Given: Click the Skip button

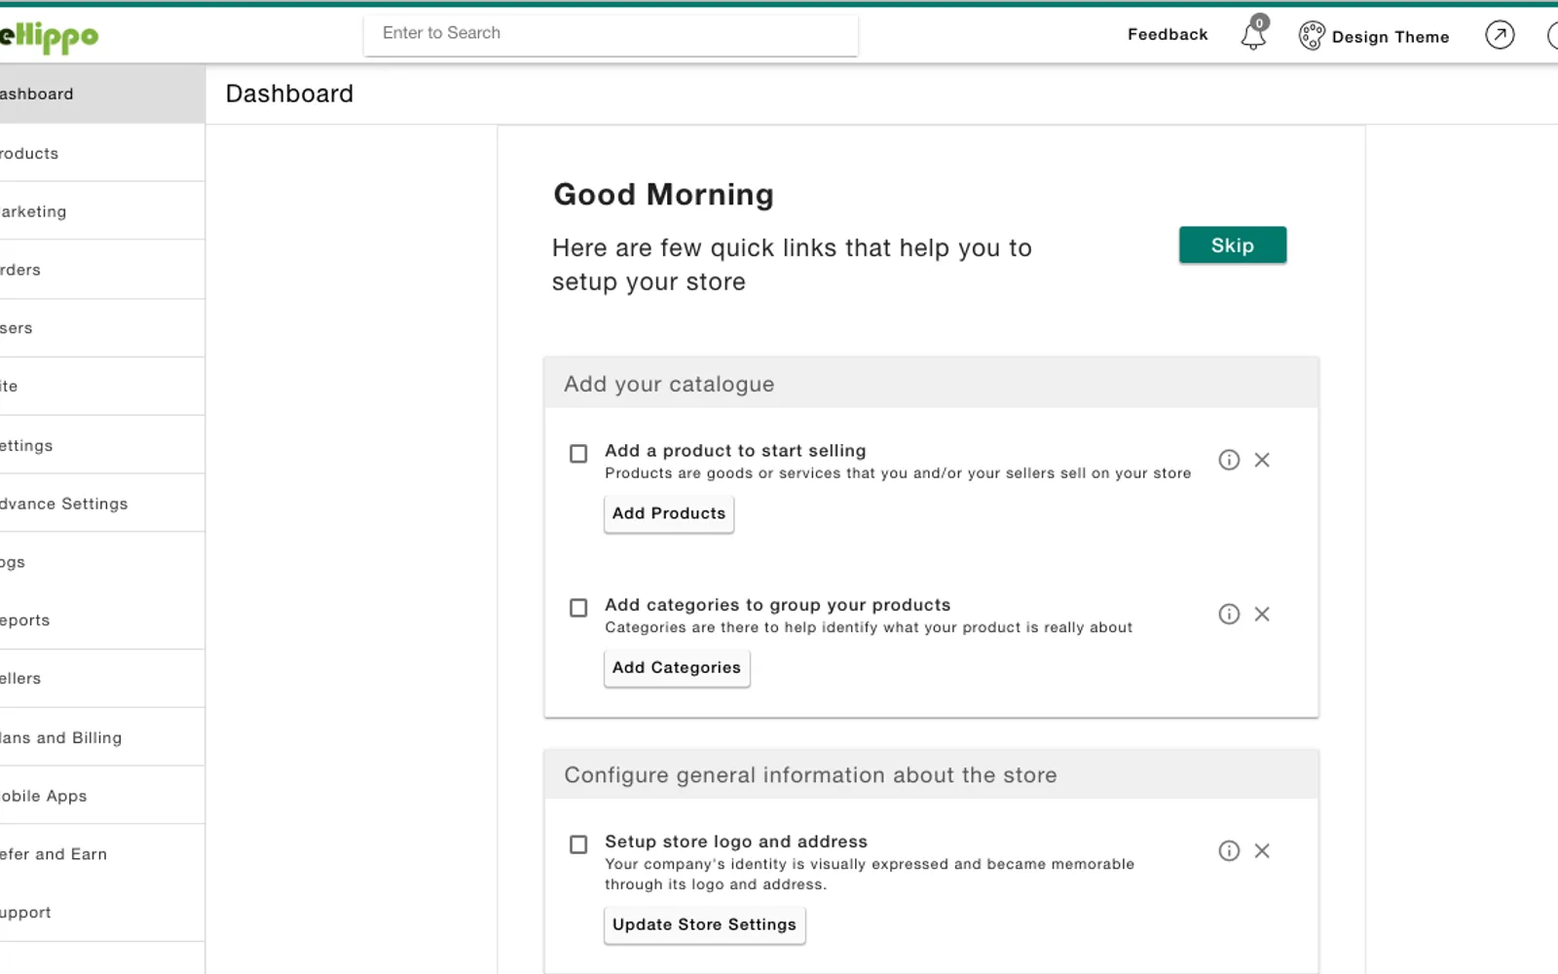Looking at the screenshot, I should tap(1233, 245).
